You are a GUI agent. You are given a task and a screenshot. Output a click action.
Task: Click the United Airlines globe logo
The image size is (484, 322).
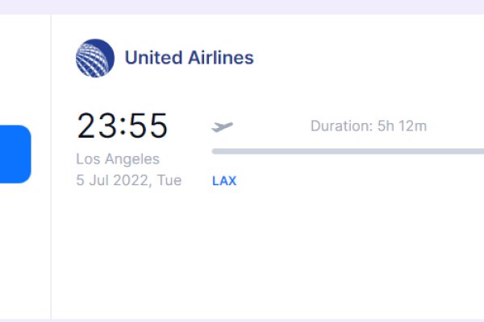[x=95, y=58]
